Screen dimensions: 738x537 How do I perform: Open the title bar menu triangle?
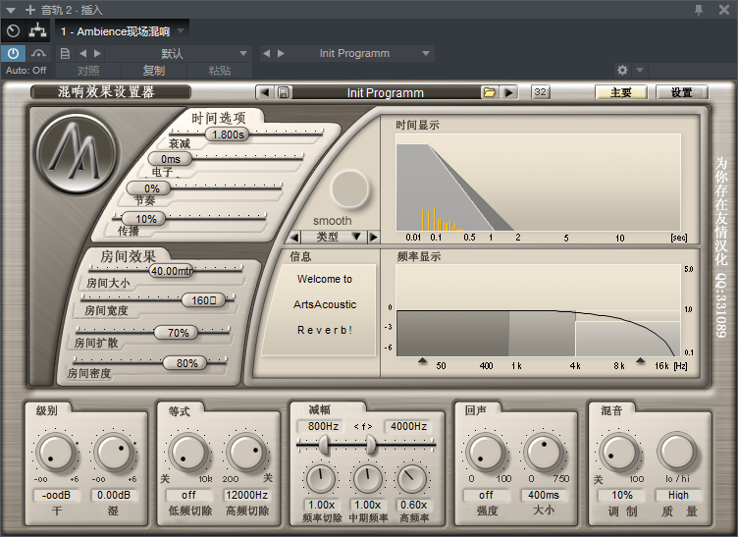click(11, 10)
